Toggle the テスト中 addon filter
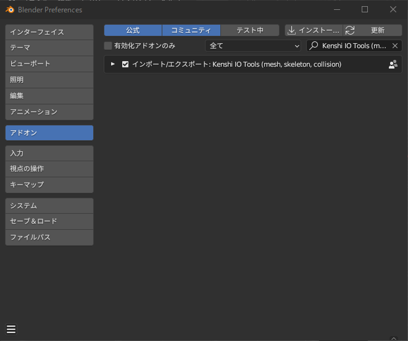The image size is (408, 341). coord(250,30)
